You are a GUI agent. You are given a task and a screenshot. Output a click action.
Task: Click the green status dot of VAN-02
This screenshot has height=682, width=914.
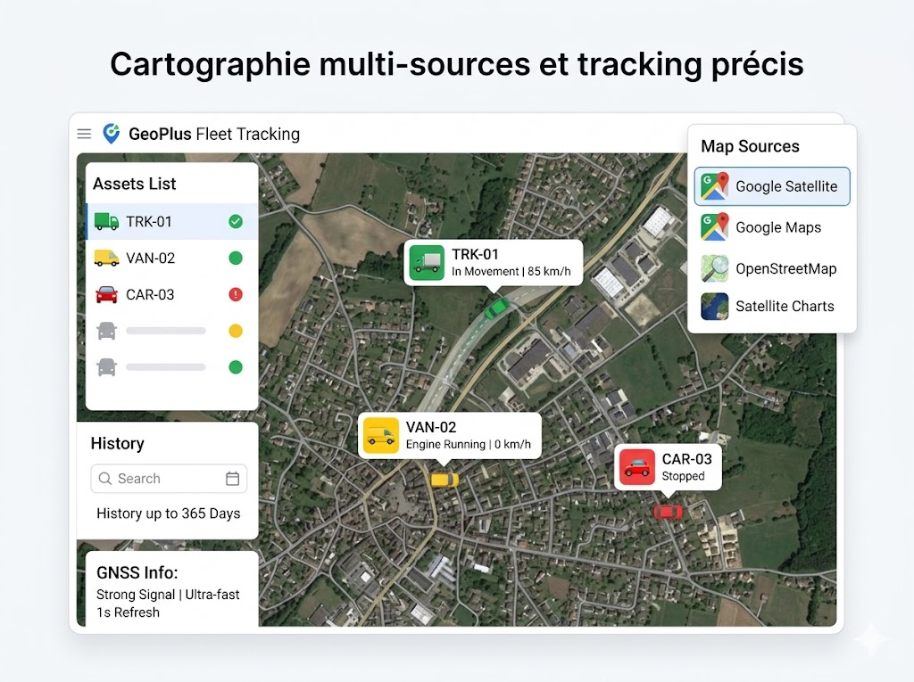[x=236, y=258]
